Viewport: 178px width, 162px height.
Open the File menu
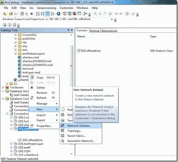(x=6, y=8)
